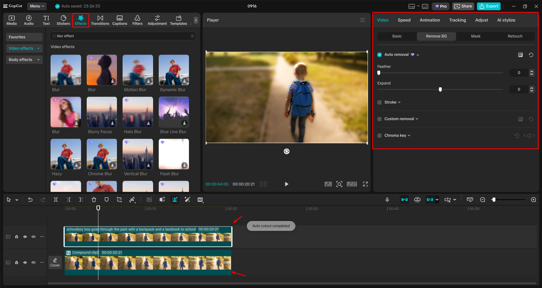
Task: Enter fullscreen preview mode
Action: coord(365,184)
